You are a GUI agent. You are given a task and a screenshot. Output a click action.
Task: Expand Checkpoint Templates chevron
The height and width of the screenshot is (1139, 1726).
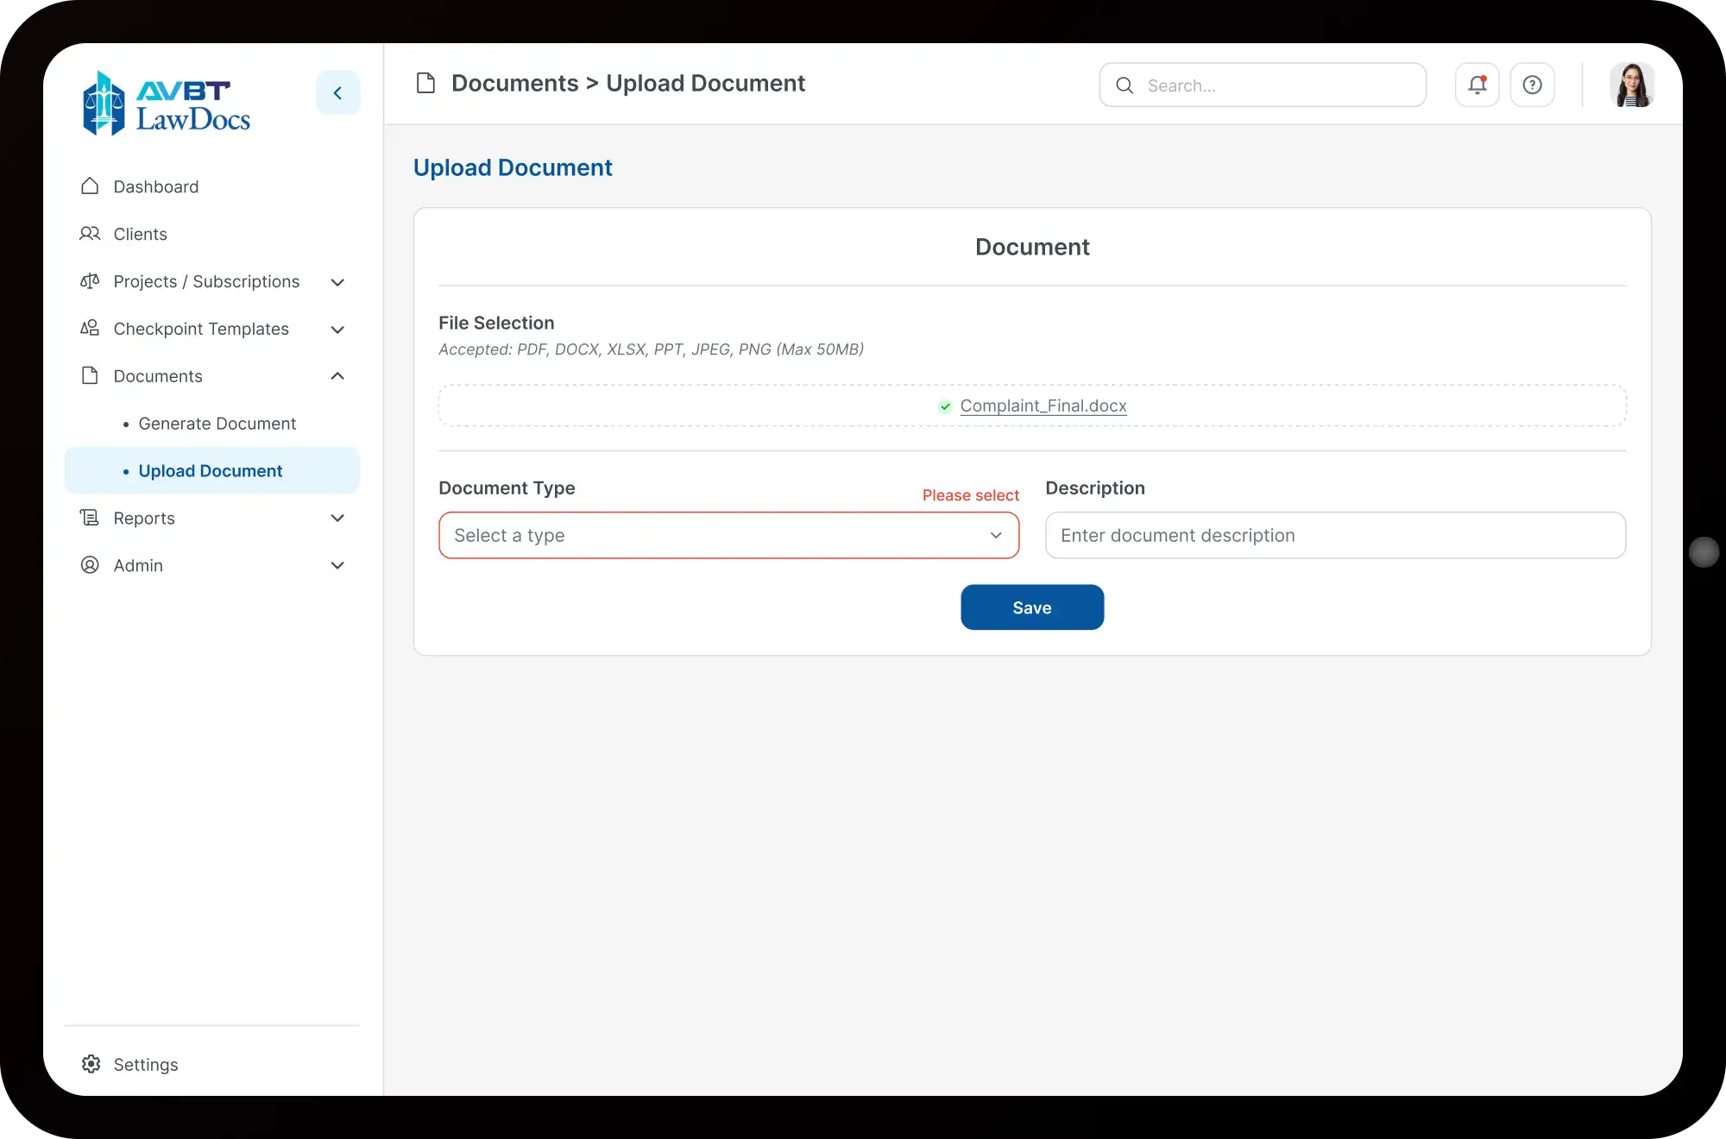coord(337,330)
